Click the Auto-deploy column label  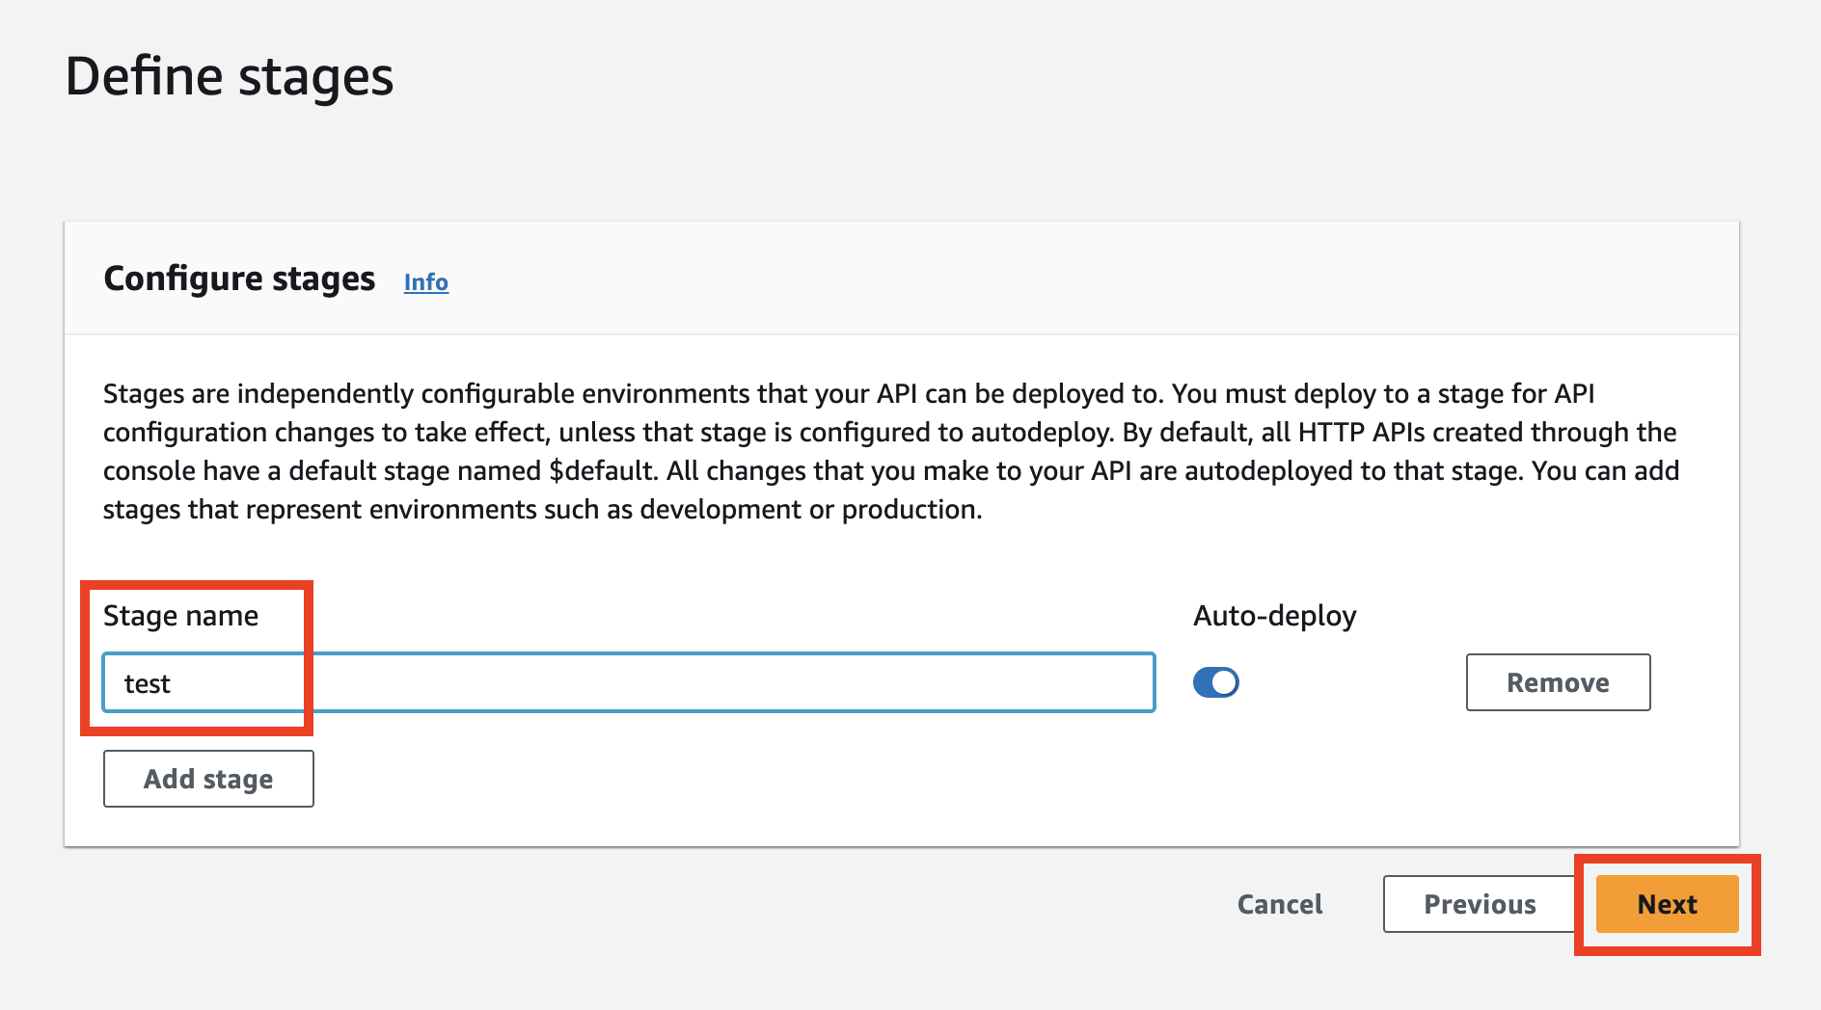[1274, 616]
